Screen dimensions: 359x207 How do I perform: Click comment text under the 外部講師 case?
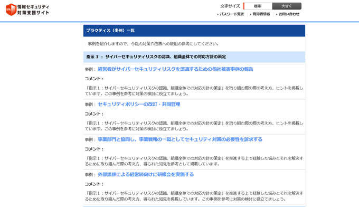[194, 196]
